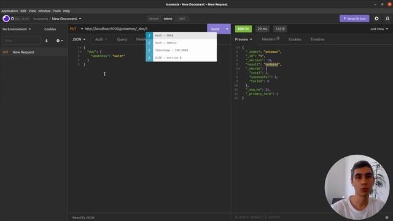Collapse the "_shards" object fold arrow

[x=239, y=69]
